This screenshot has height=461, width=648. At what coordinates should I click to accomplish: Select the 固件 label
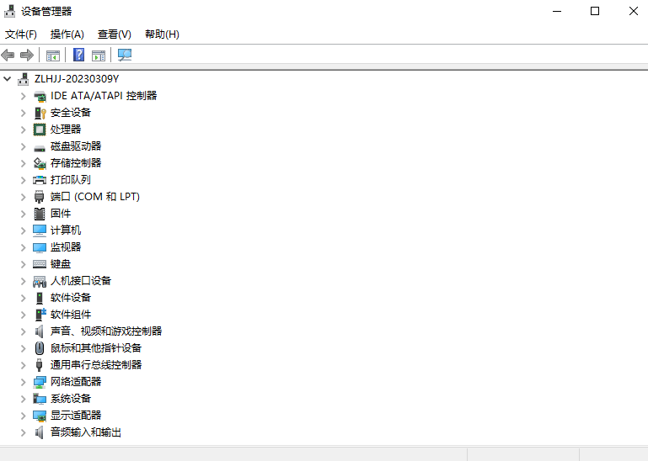click(61, 214)
